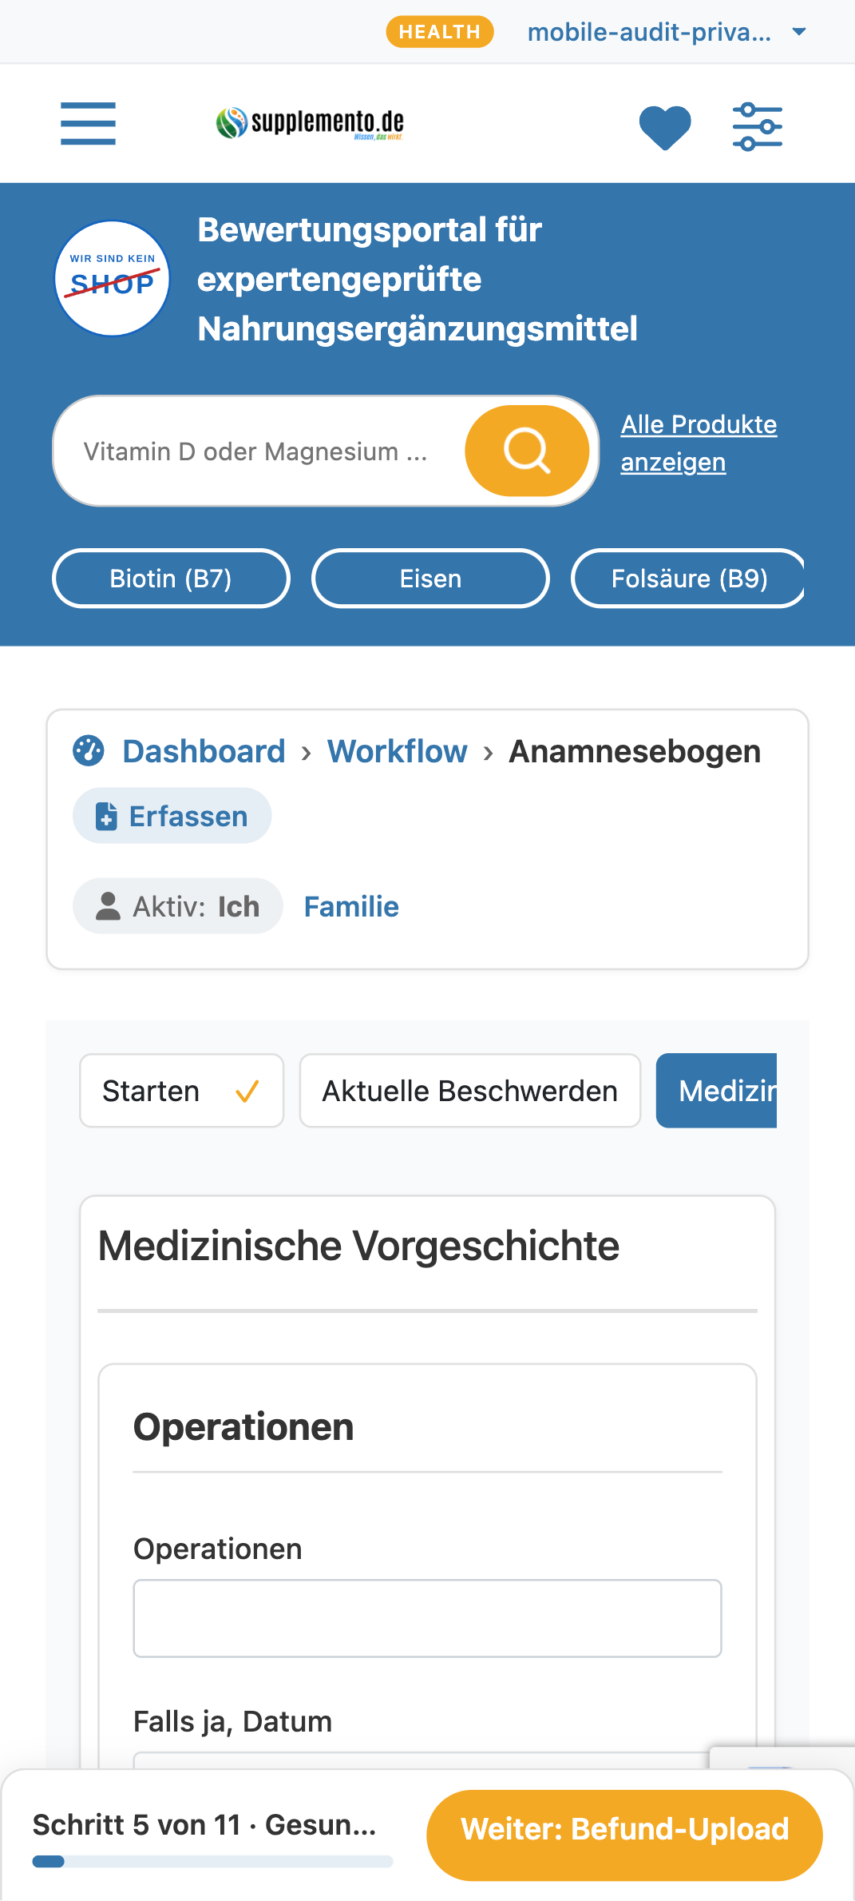The image size is (855, 1901).
Task: Open the Medizin step tab
Action: point(717,1091)
